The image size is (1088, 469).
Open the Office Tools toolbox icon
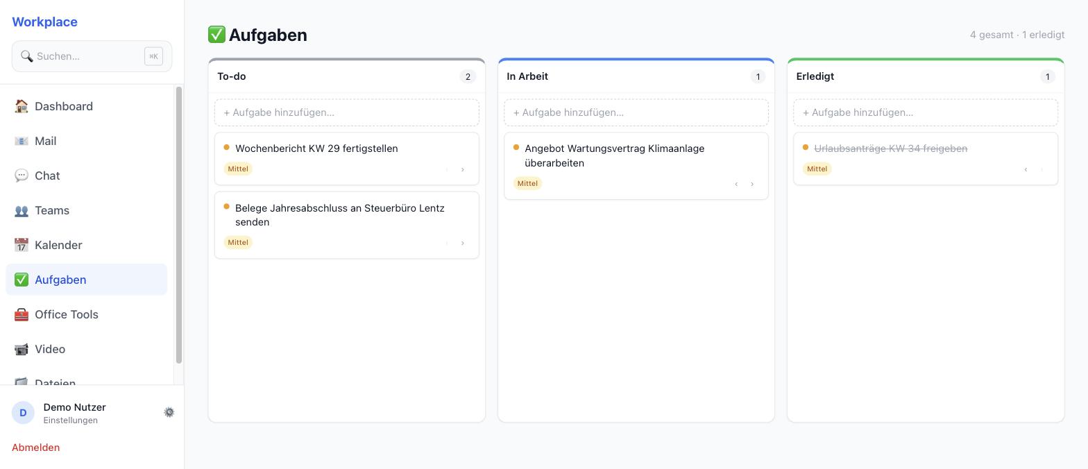coord(22,314)
